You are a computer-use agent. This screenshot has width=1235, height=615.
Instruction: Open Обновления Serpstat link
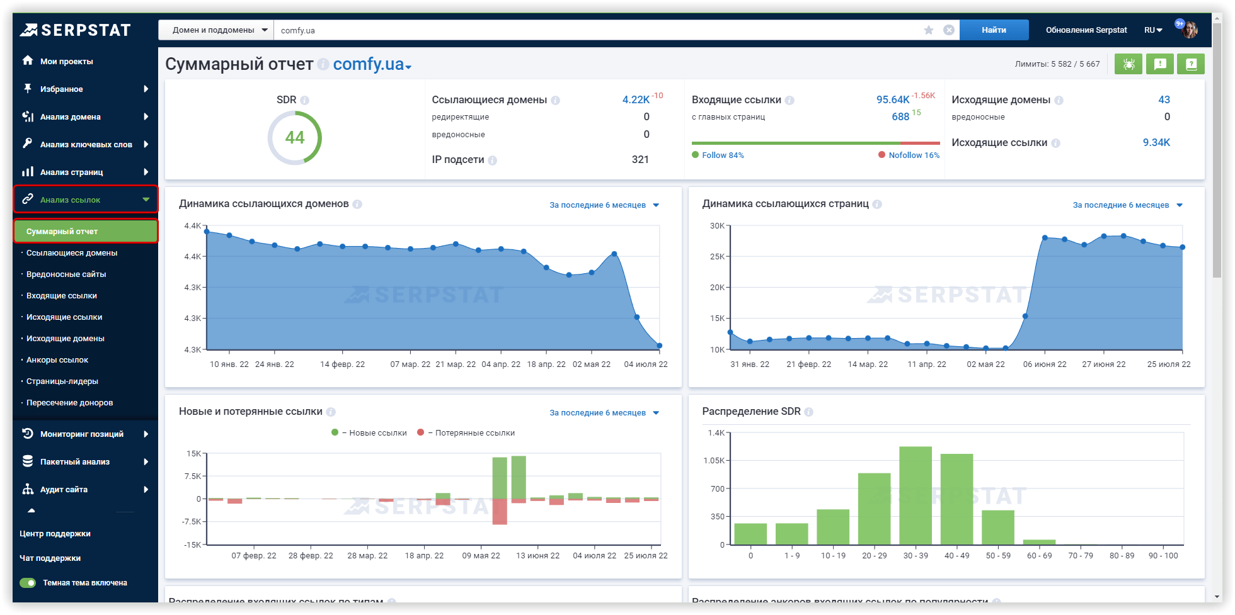[1086, 30]
